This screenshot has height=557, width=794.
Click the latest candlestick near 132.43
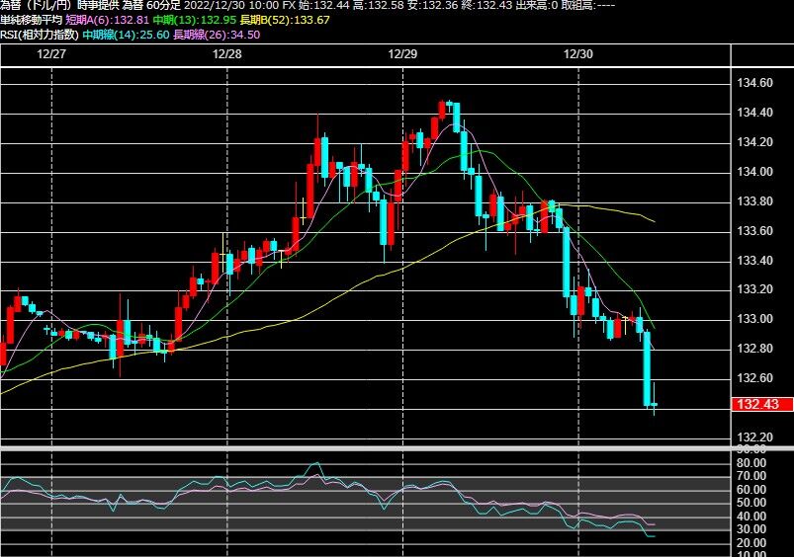point(655,404)
